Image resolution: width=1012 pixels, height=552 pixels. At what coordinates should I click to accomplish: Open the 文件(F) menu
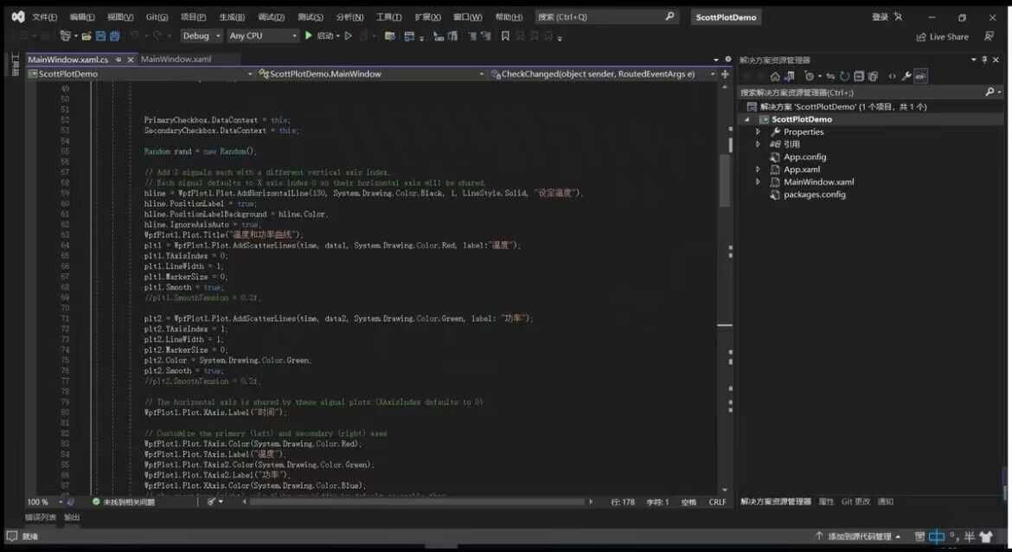(x=44, y=16)
